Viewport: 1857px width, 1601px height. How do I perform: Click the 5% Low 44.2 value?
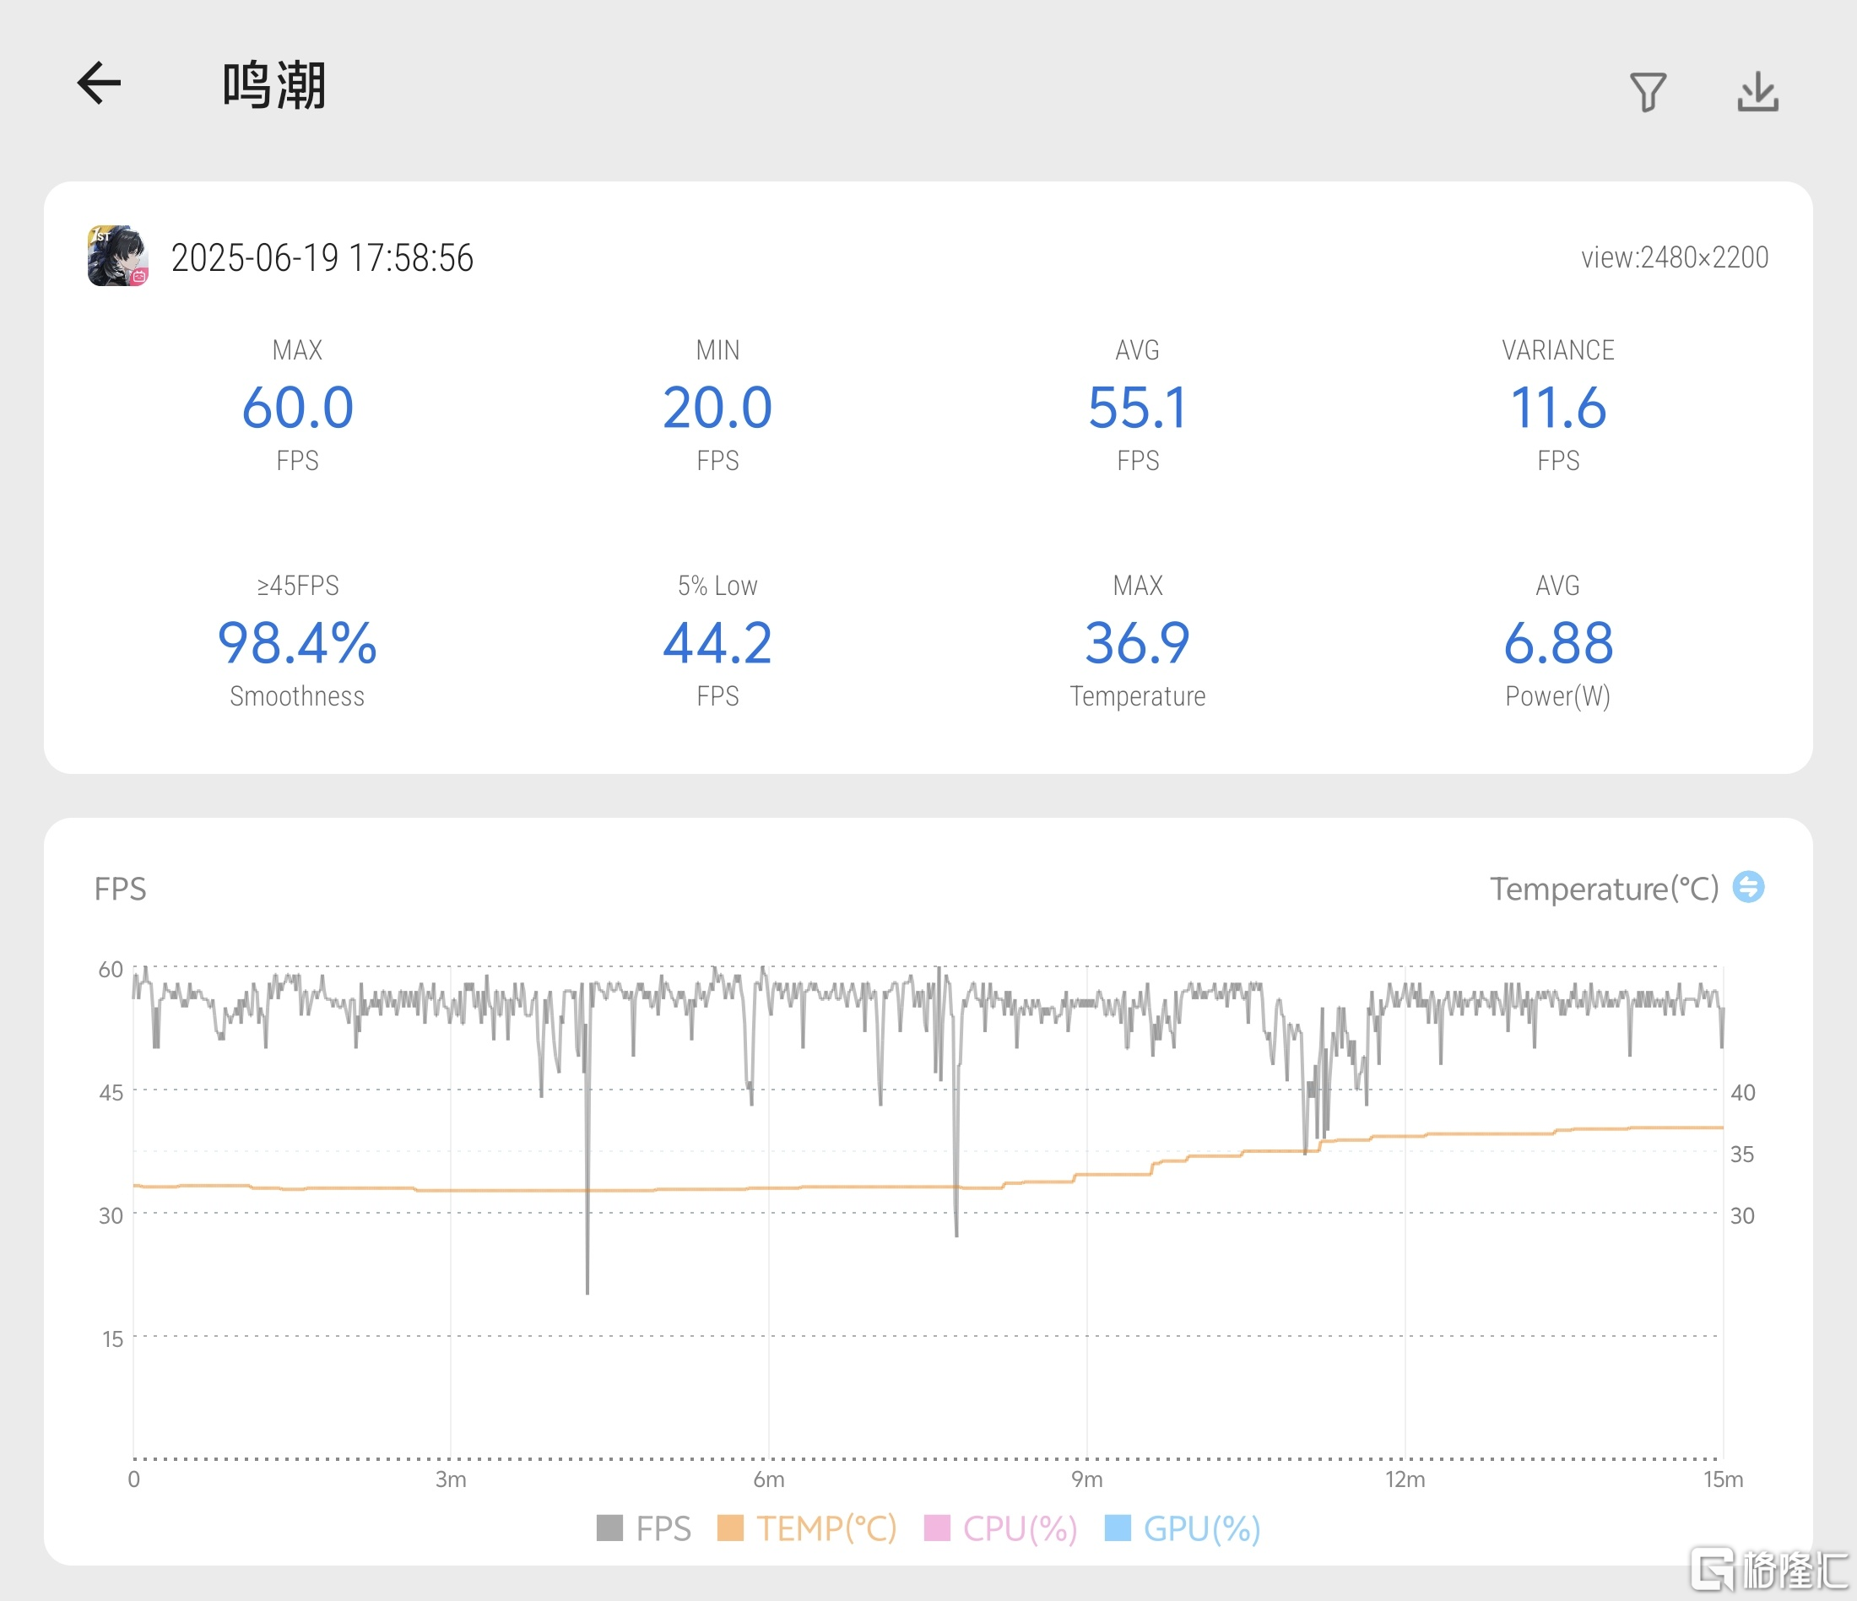click(717, 643)
